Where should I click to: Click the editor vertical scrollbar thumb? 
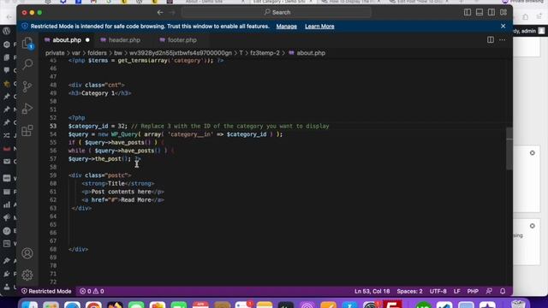click(509, 148)
